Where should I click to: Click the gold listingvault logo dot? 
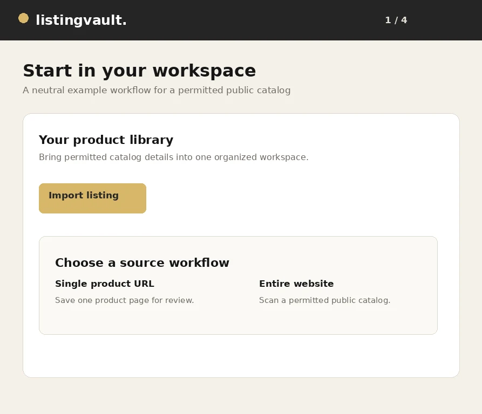tap(23, 18)
